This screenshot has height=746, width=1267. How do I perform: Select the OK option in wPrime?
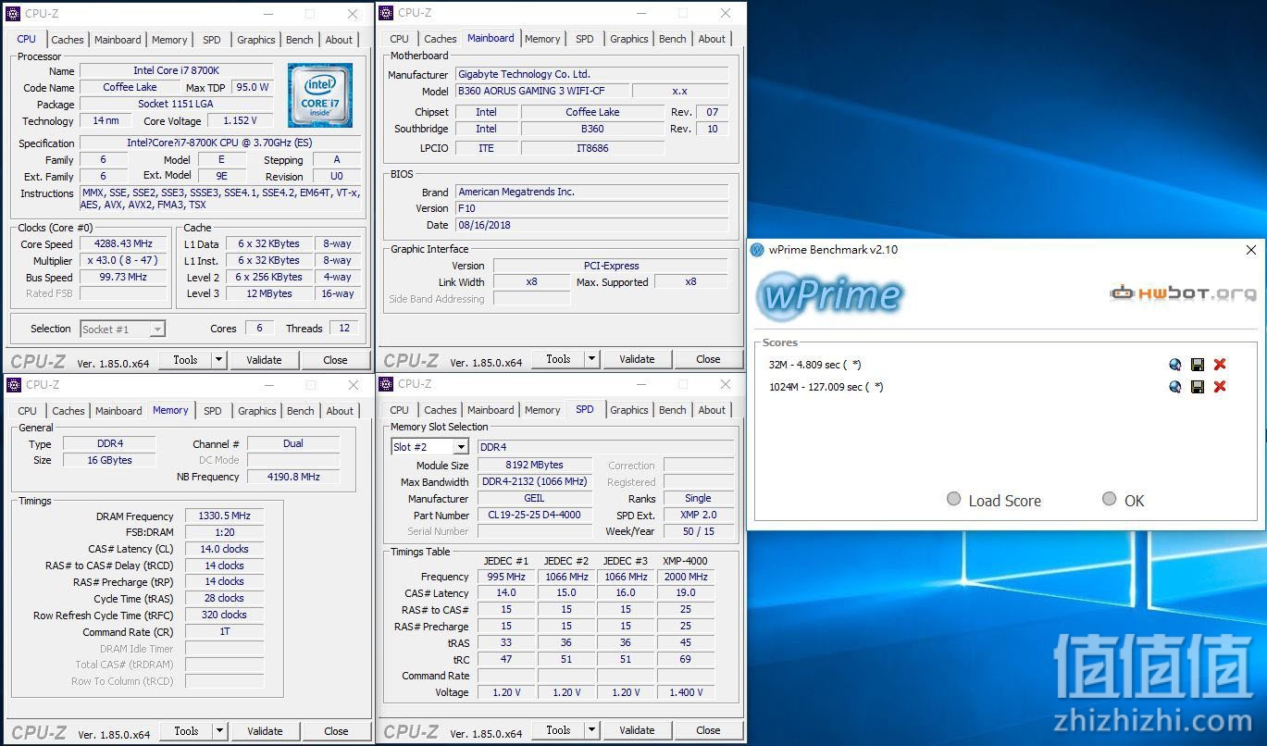click(1110, 500)
